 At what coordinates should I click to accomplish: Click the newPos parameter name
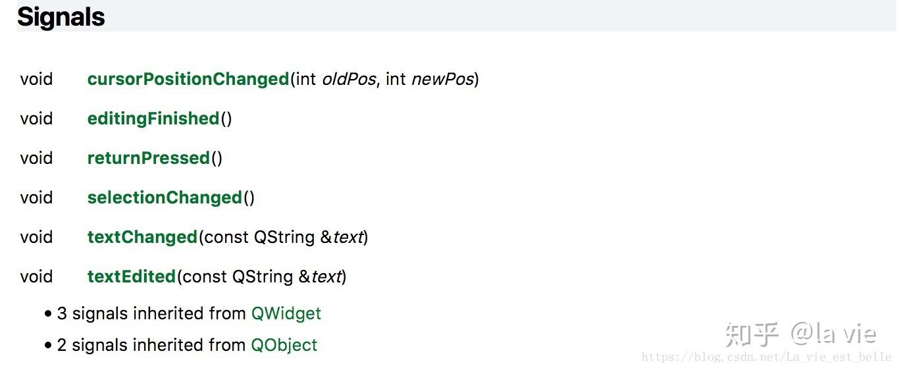[x=442, y=80]
